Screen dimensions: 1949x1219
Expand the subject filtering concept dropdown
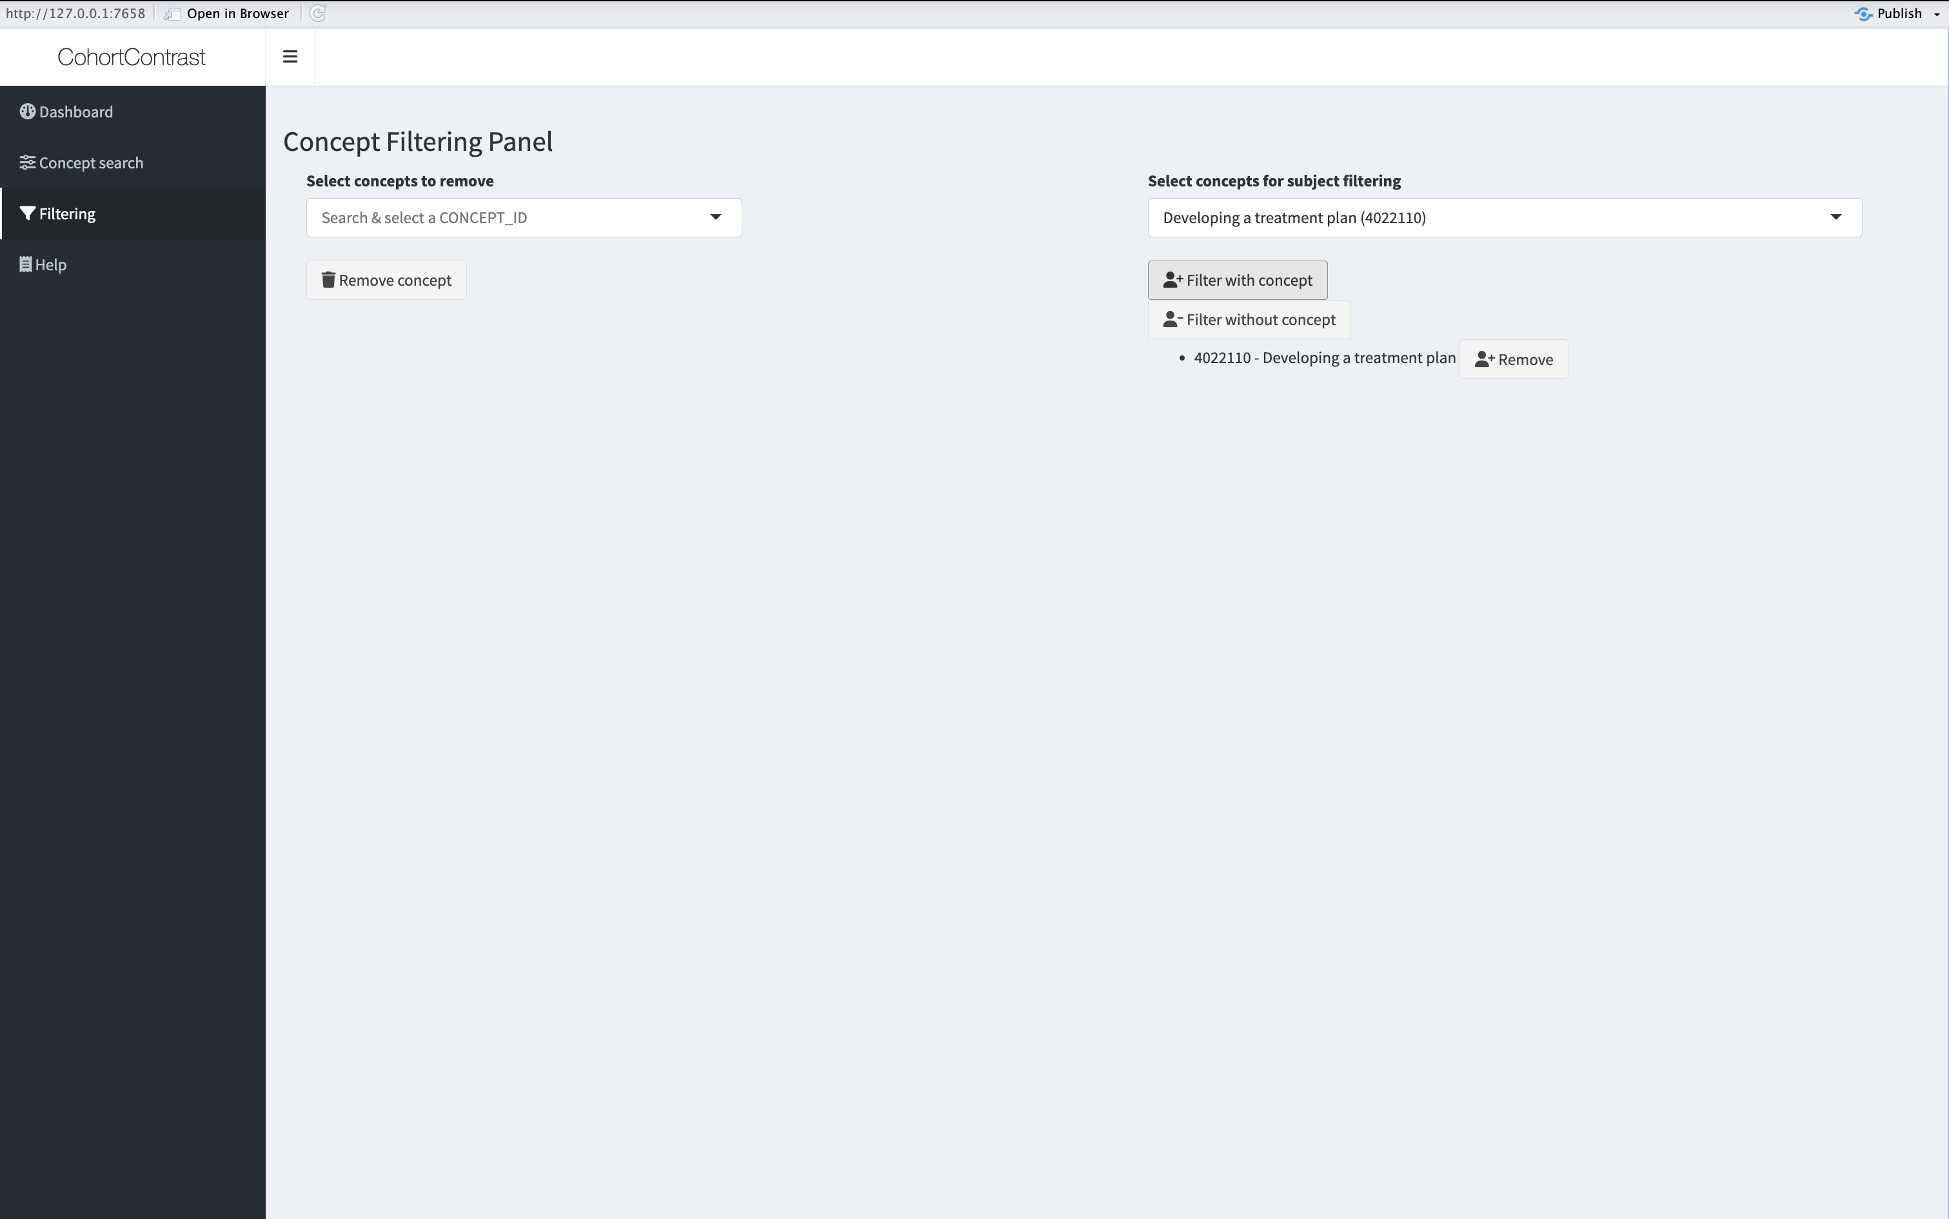[x=1835, y=216]
